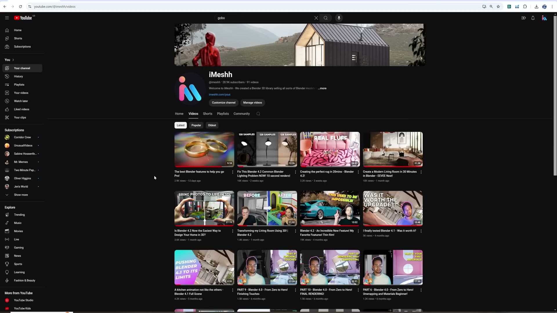Click the iMeshh channel profile picture
The height and width of the screenshot is (313, 557).
coord(190,88)
